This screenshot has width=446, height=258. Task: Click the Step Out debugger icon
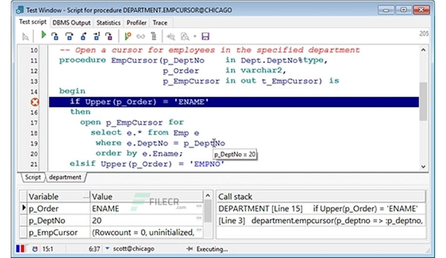[83, 36]
